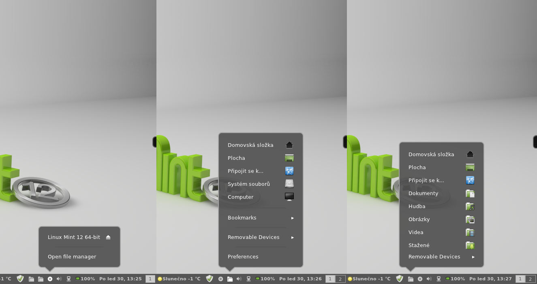The width and height of the screenshot is (537, 284).
Task: Click the Videa video folder icon
Action: coord(470,232)
